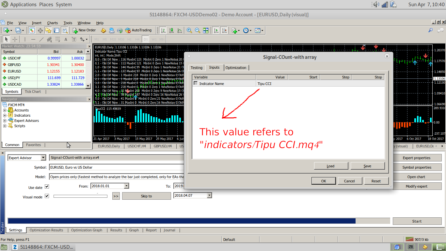Switch to the Testing tab in dialog

pos(197,68)
